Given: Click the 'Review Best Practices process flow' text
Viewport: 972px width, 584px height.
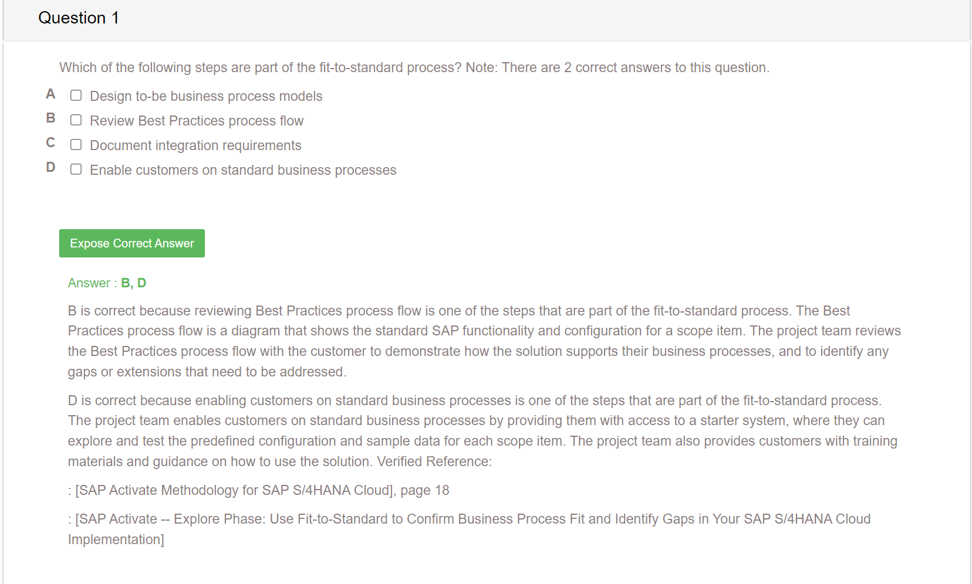Looking at the screenshot, I should point(197,121).
